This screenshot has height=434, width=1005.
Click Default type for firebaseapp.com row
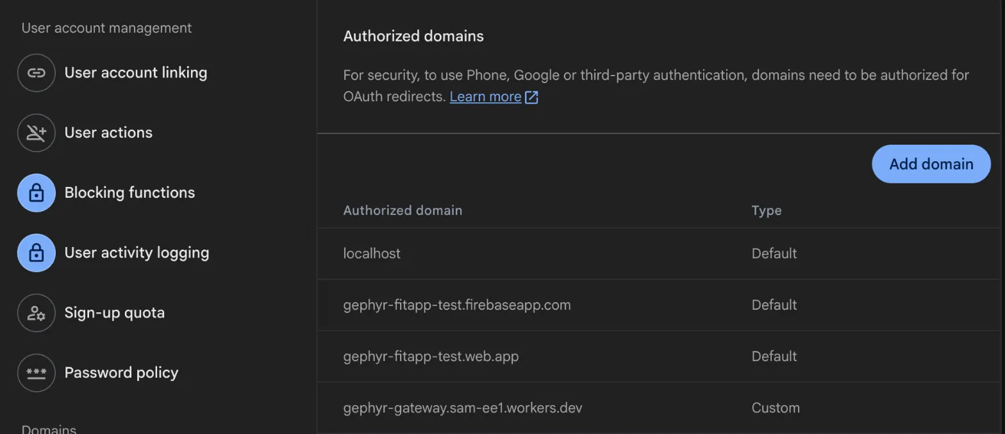pyautogui.click(x=774, y=305)
